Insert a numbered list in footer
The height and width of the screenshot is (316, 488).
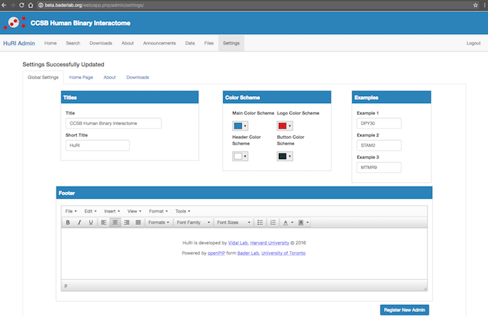click(273, 223)
